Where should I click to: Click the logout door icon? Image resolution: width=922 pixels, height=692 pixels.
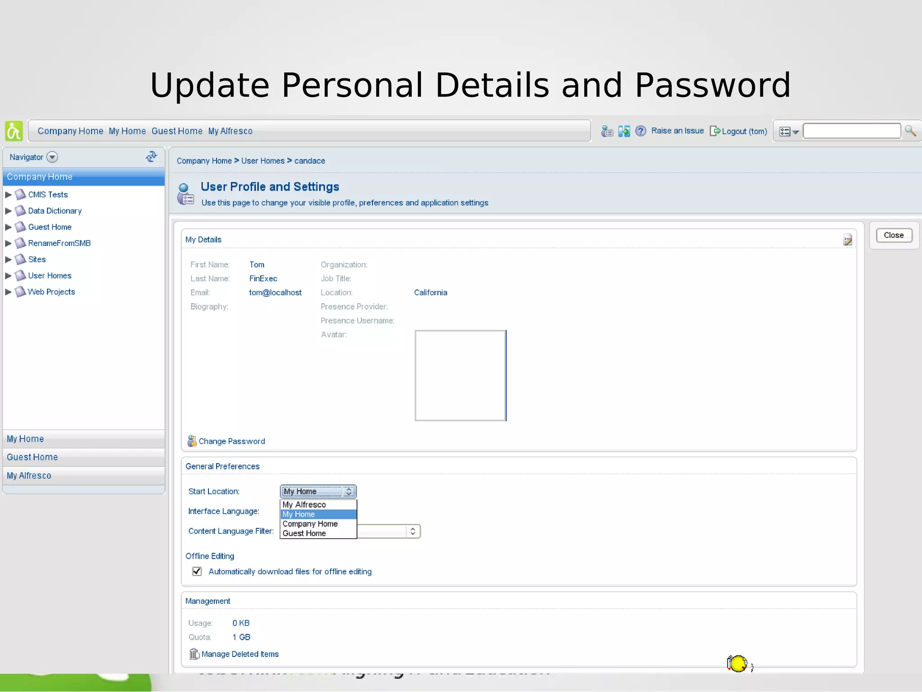715,131
